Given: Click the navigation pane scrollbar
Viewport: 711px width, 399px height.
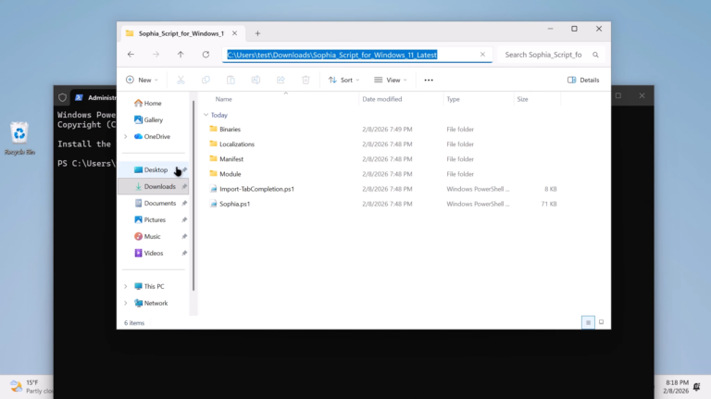Looking at the screenshot, I should pos(193,195).
